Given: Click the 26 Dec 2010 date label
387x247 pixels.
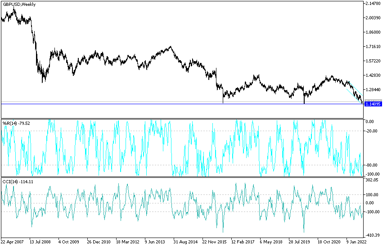Looking at the screenshot, I should [x=99, y=242].
